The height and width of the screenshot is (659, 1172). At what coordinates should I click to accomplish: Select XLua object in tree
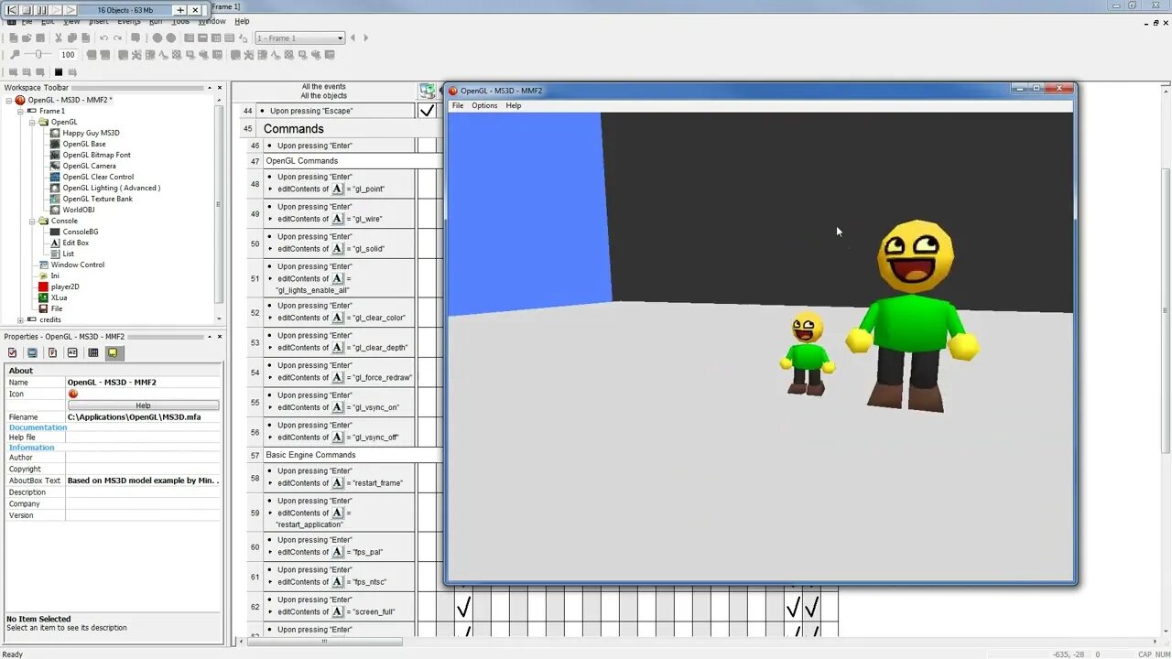pos(59,297)
